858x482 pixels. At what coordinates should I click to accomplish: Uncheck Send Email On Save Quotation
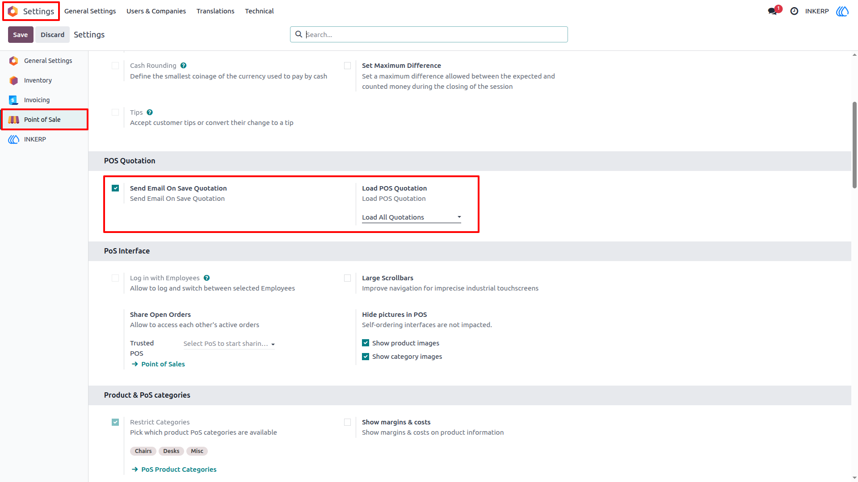pos(115,188)
